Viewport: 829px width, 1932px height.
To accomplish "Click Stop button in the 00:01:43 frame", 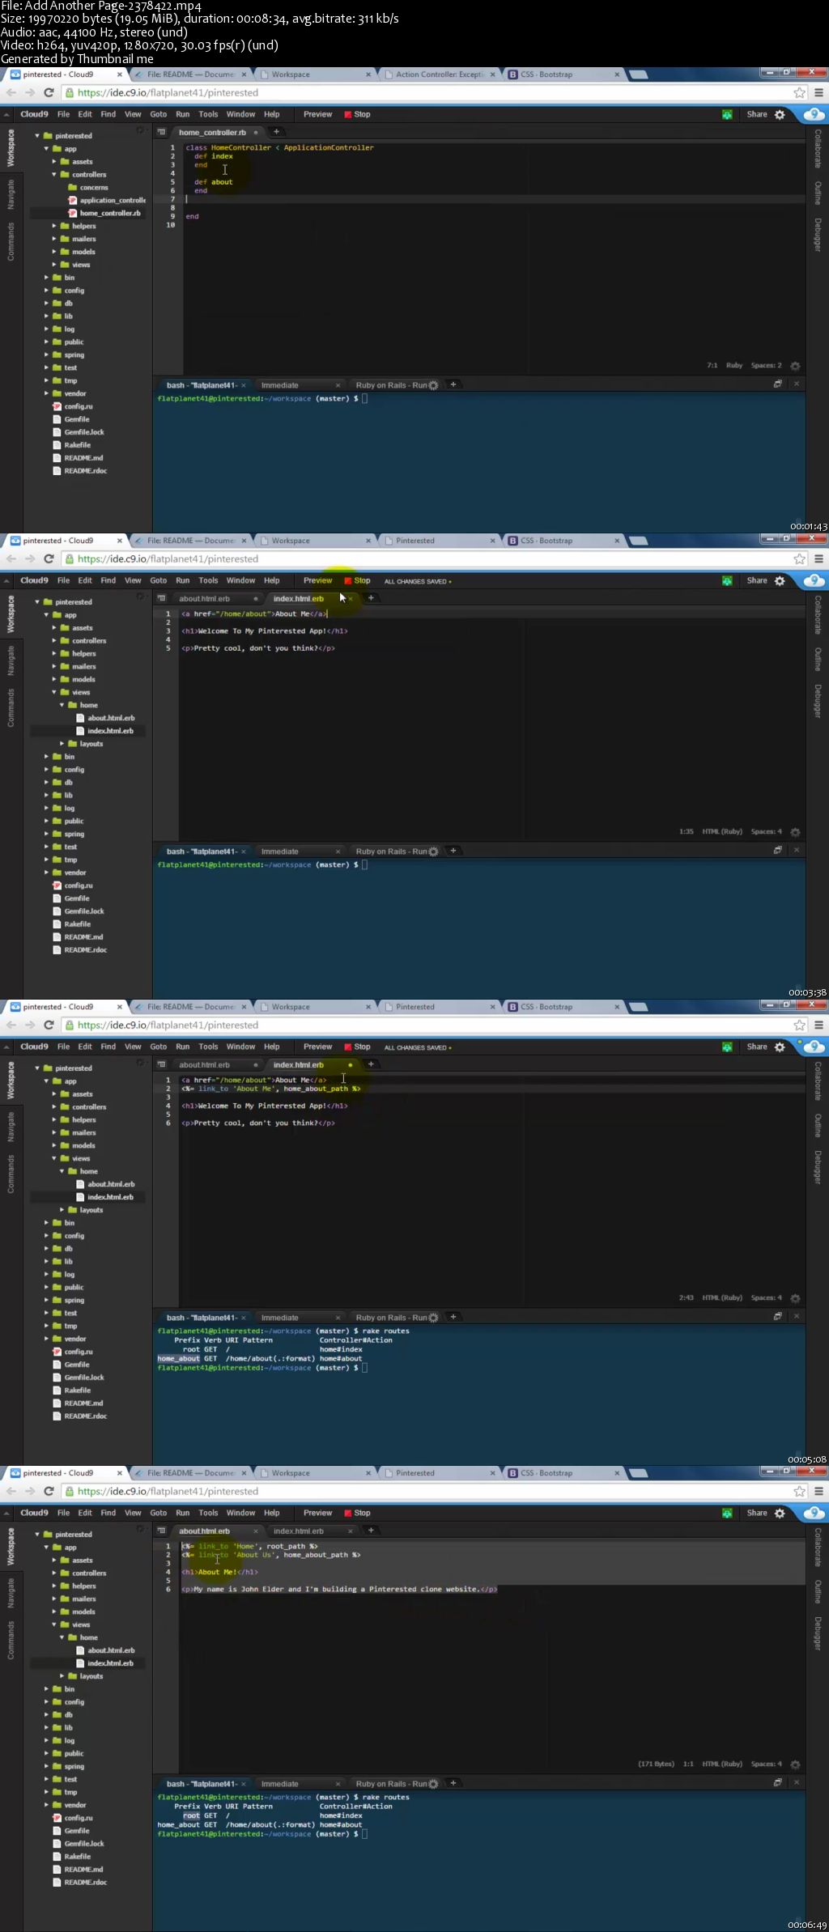I will (x=358, y=114).
